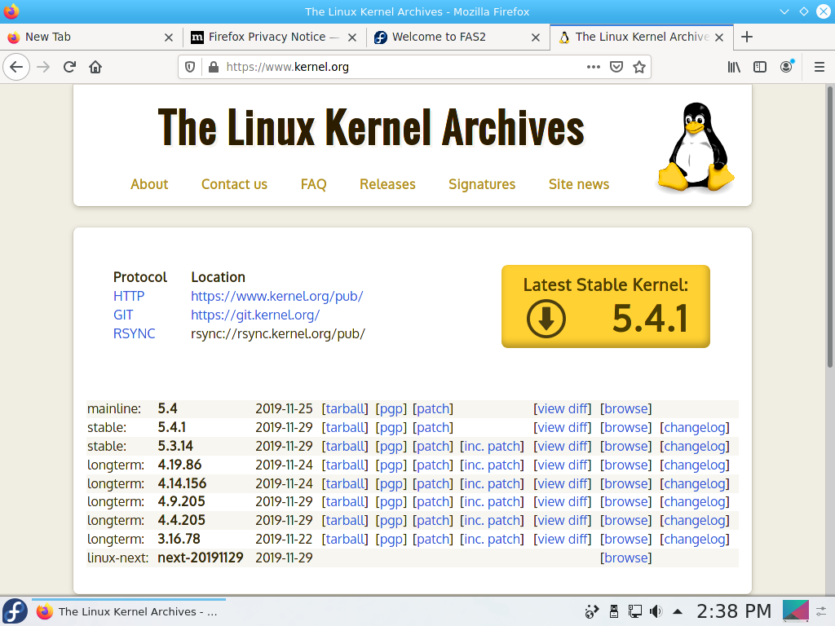
Task: Open Firefox account menu
Action: click(x=787, y=67)
